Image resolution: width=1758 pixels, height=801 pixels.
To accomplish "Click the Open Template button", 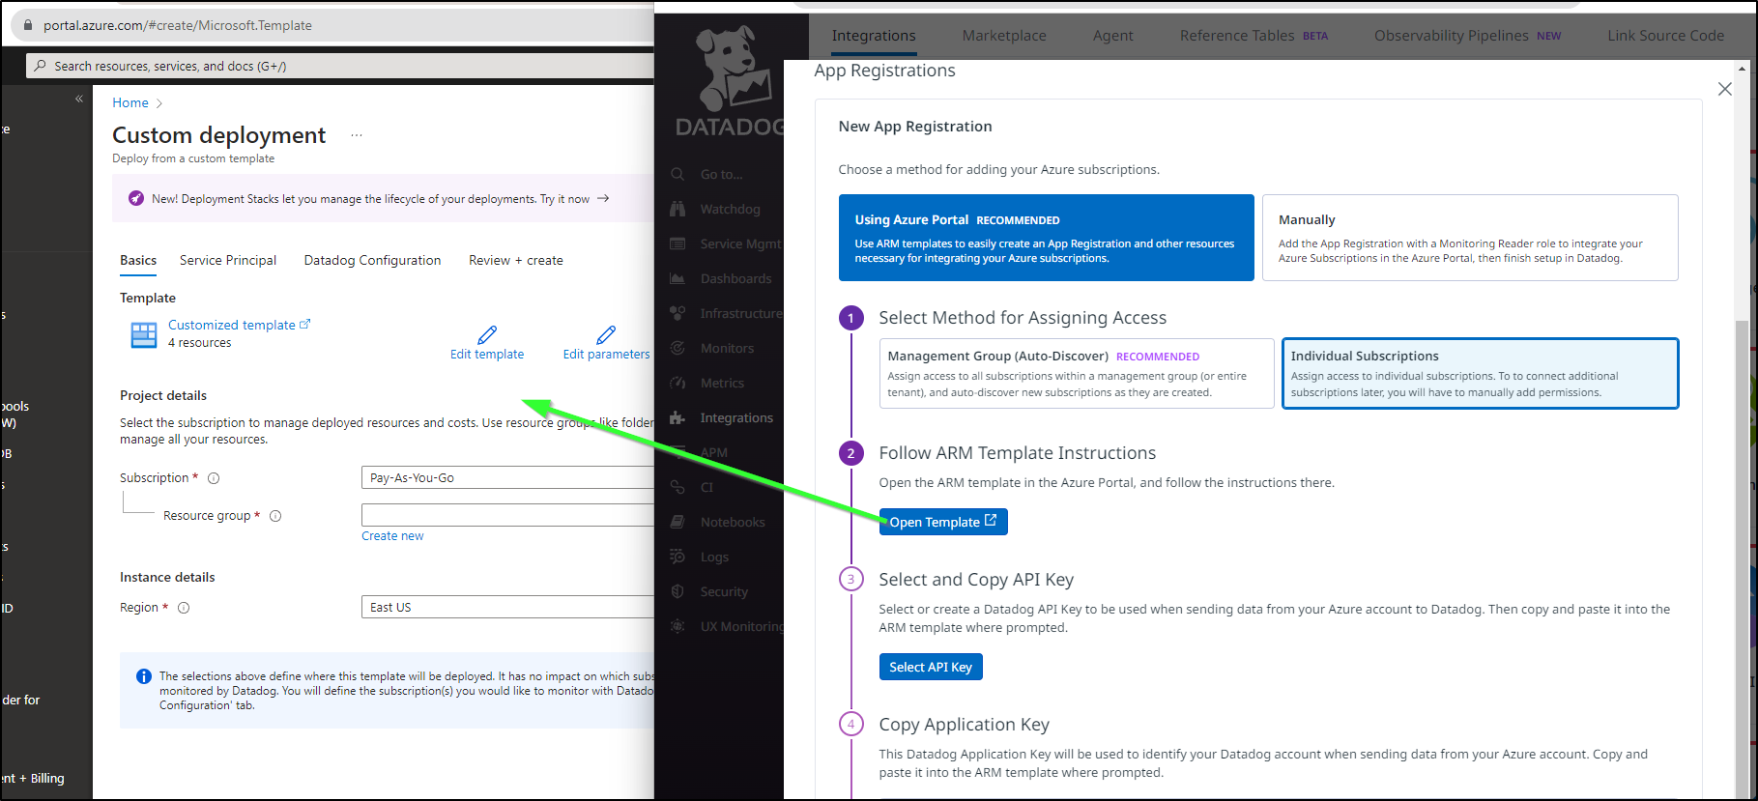I will [943, 522].
